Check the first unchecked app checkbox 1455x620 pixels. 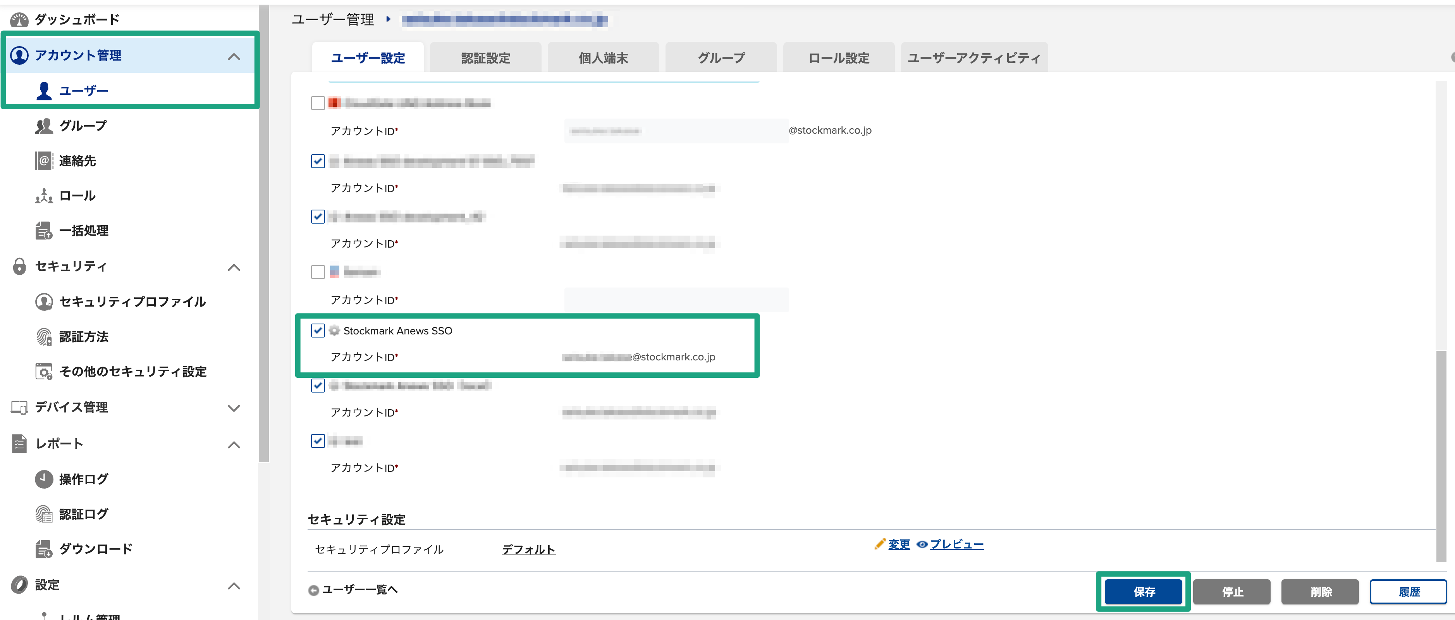(x=318, y=103)
